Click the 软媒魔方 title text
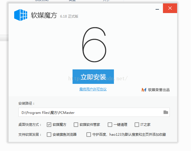This screenshot has width=191, height=151. click(x=44, y=15)
